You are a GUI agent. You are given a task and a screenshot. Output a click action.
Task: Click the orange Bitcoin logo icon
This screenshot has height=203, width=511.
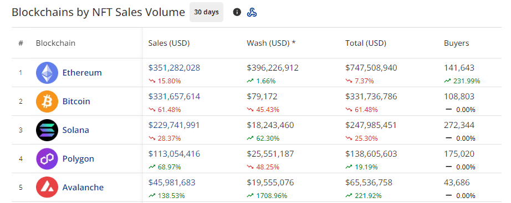pyautogui.click(x=47, y=101)
